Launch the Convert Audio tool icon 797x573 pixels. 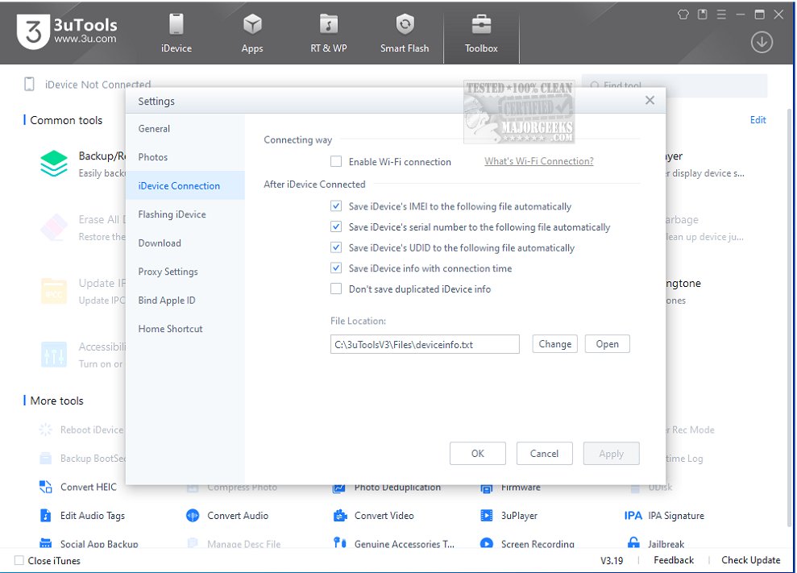(193, 516)
